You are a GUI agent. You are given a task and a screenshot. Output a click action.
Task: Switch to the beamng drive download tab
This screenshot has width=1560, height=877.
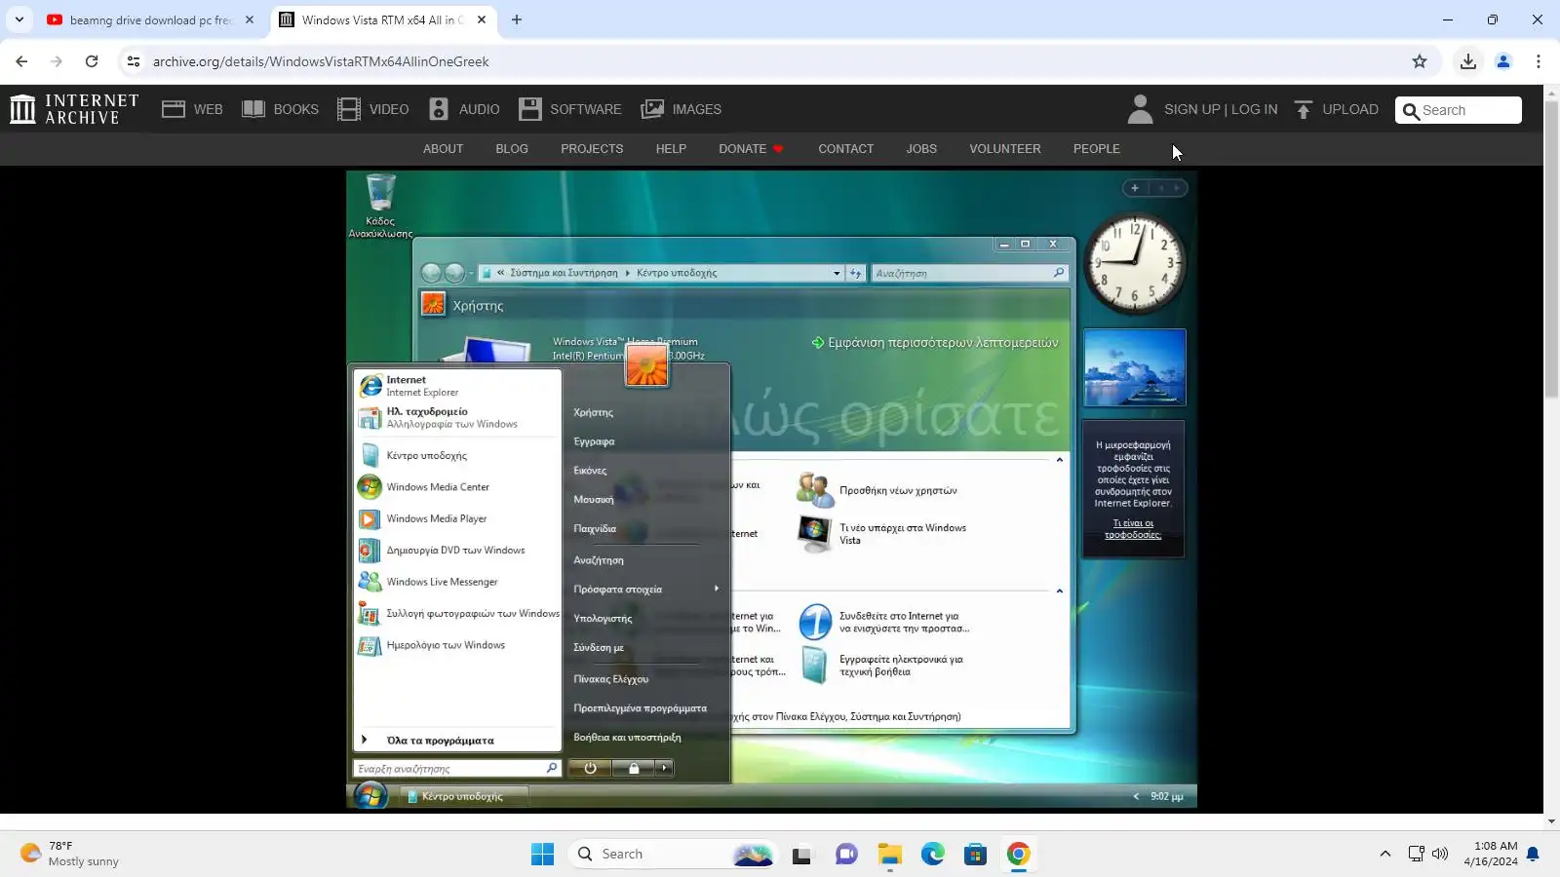click(x=149, y=19)
